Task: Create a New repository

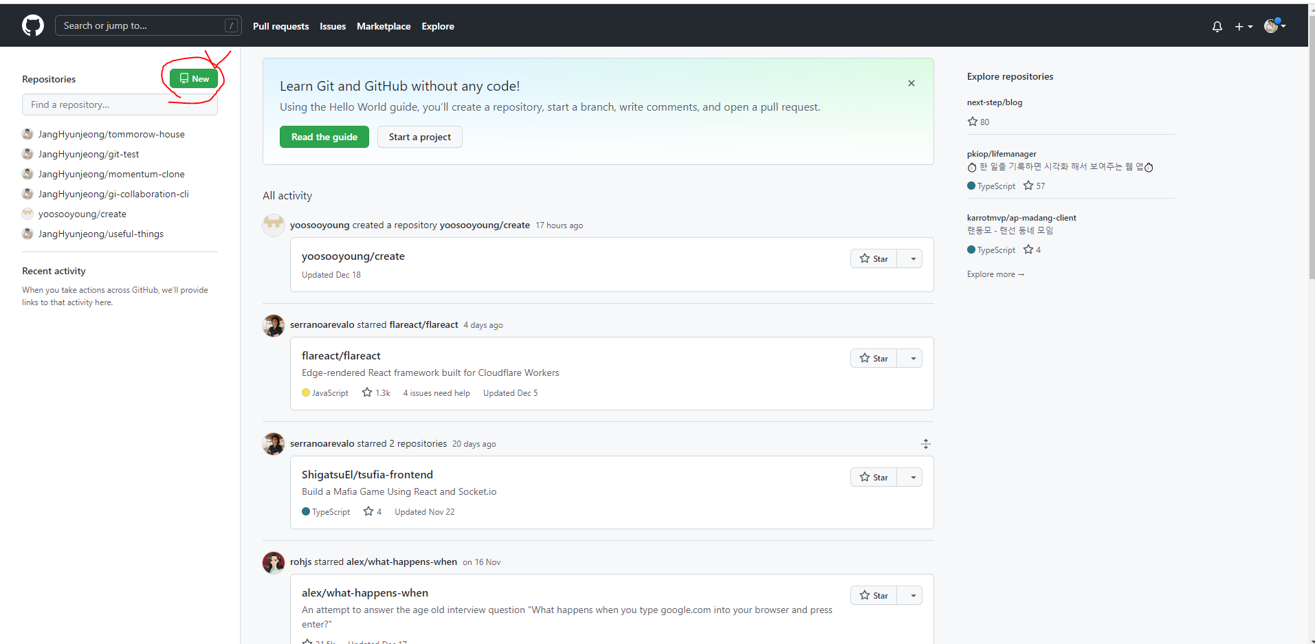Action: coord(194,78)
